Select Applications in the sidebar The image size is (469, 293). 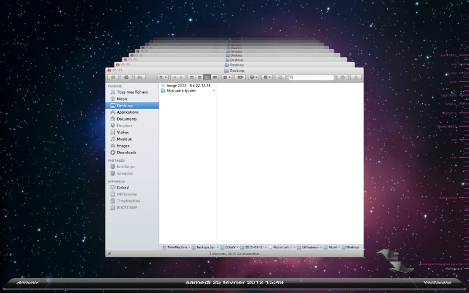pyautogui.click(x=127, y=112)
